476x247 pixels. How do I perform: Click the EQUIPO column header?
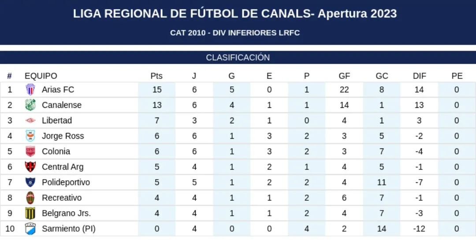[41, 76]
